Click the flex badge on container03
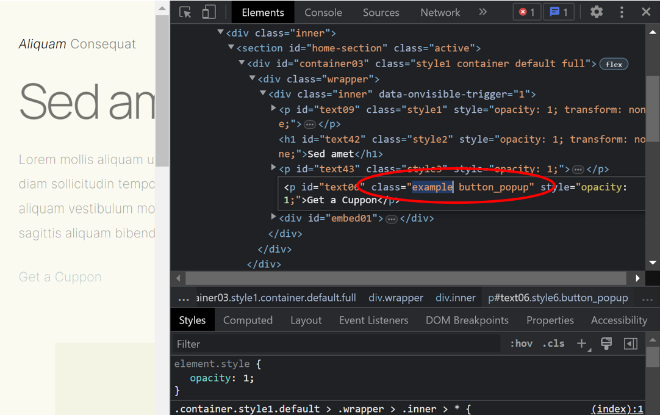The height and width of the screenshot is (415, 660). click(614, 64)
